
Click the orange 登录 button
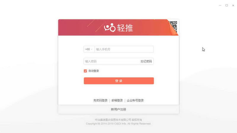tap(119, 81)
